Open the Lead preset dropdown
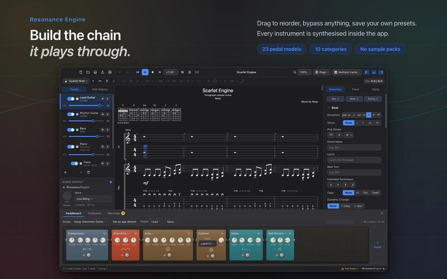The height and width of the screenshot is (279, 447). (156, 222)
